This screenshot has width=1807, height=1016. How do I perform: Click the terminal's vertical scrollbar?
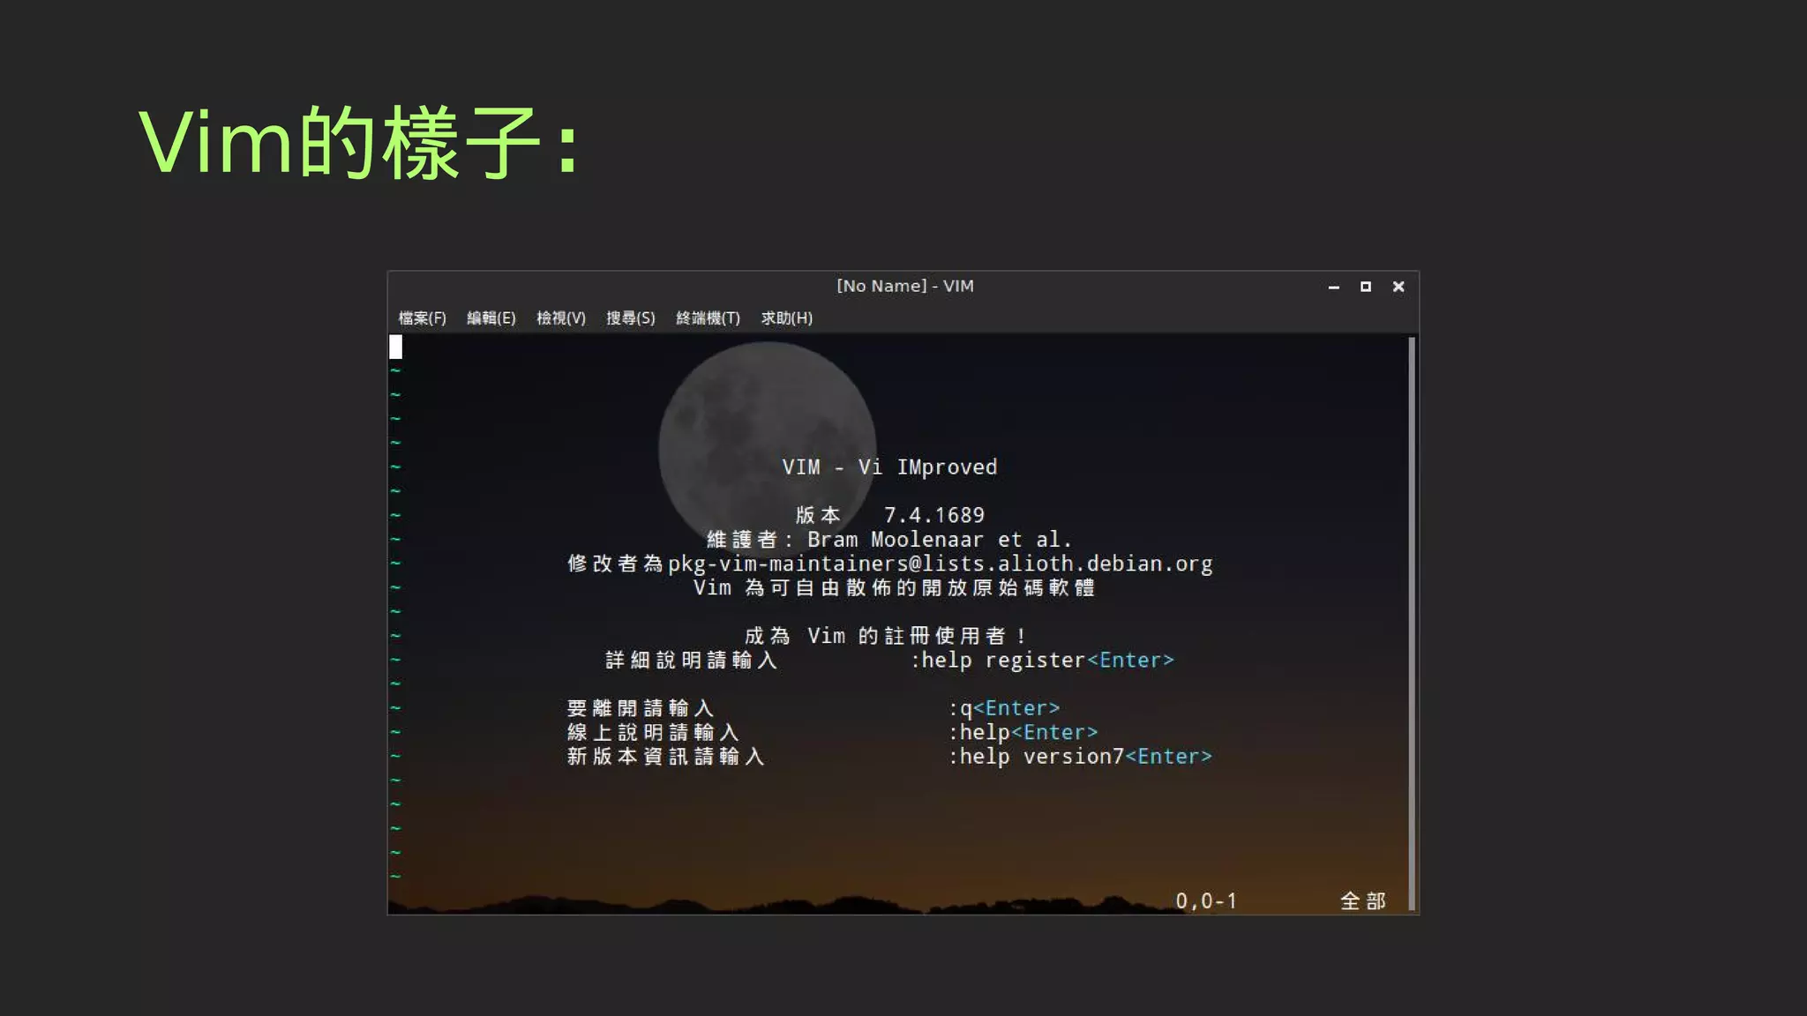[1412, 623]
